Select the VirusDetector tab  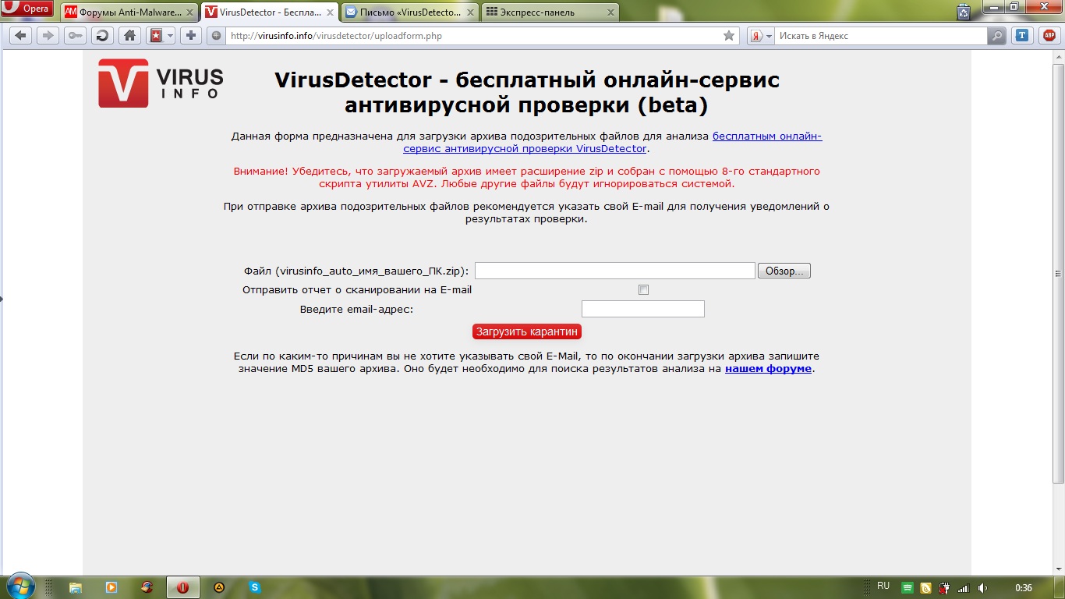(270, 12)
